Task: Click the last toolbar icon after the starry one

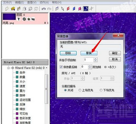Action: (91, 9)
